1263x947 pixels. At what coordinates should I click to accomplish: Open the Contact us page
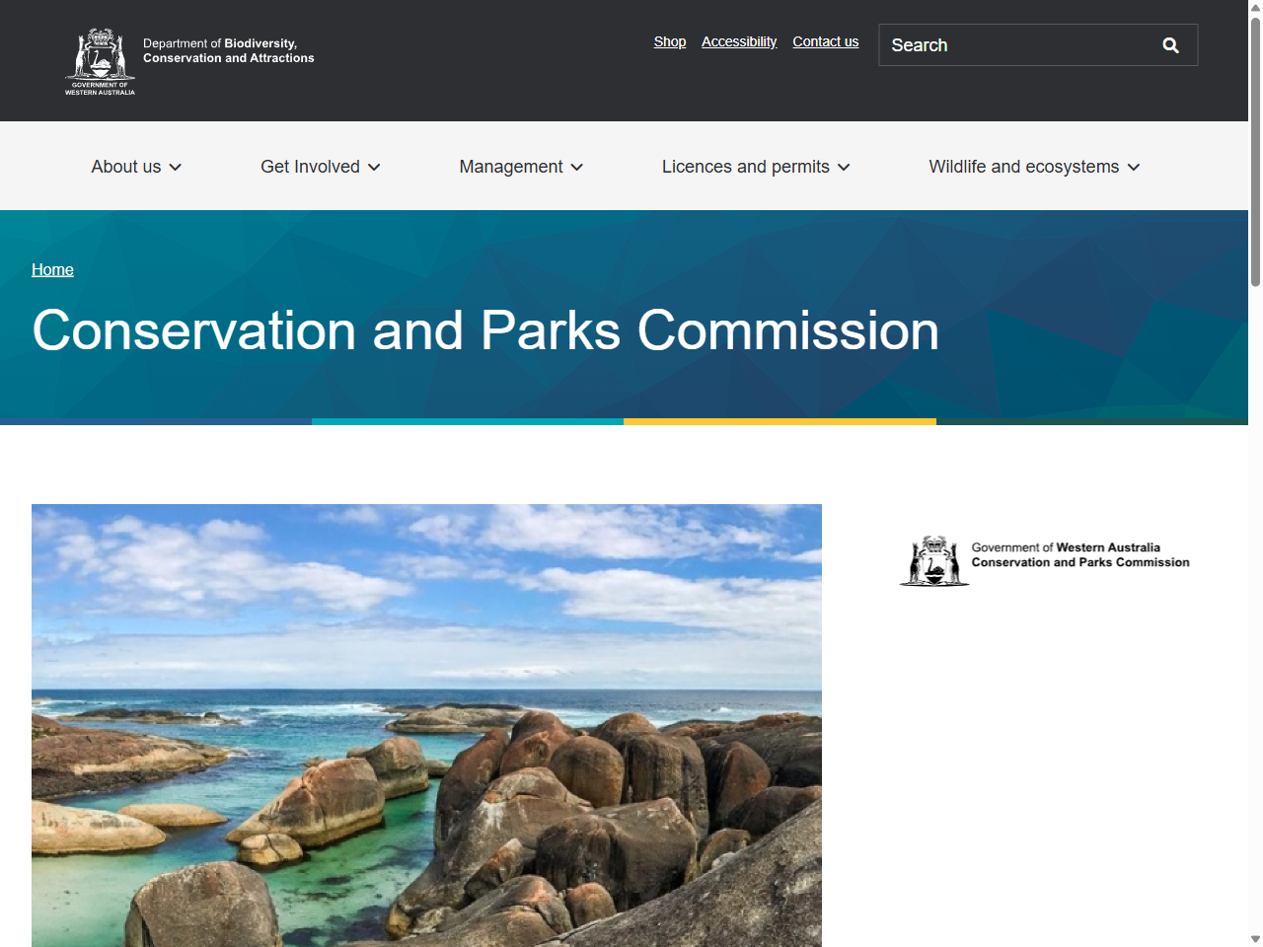point(825,41)
